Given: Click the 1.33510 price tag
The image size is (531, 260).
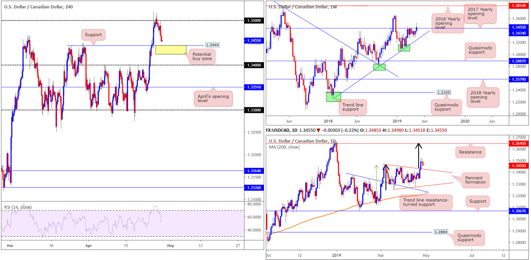Looking at the screenshot, I should tap(253, 87).
